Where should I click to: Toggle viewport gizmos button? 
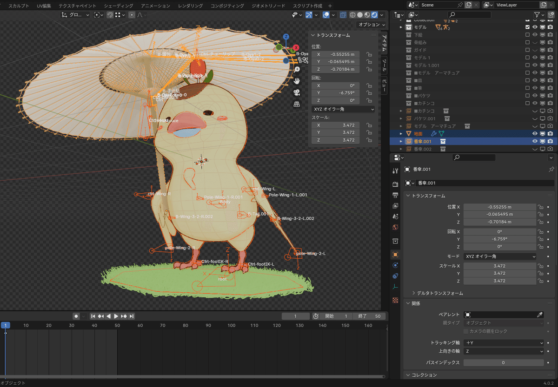click(310, 15)
